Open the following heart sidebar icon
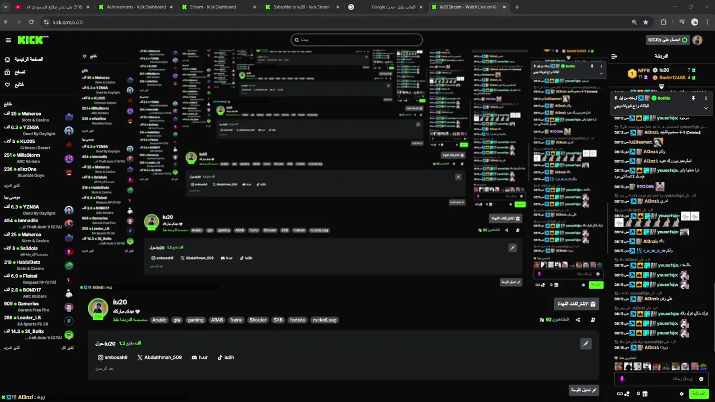 click(7, 84)
